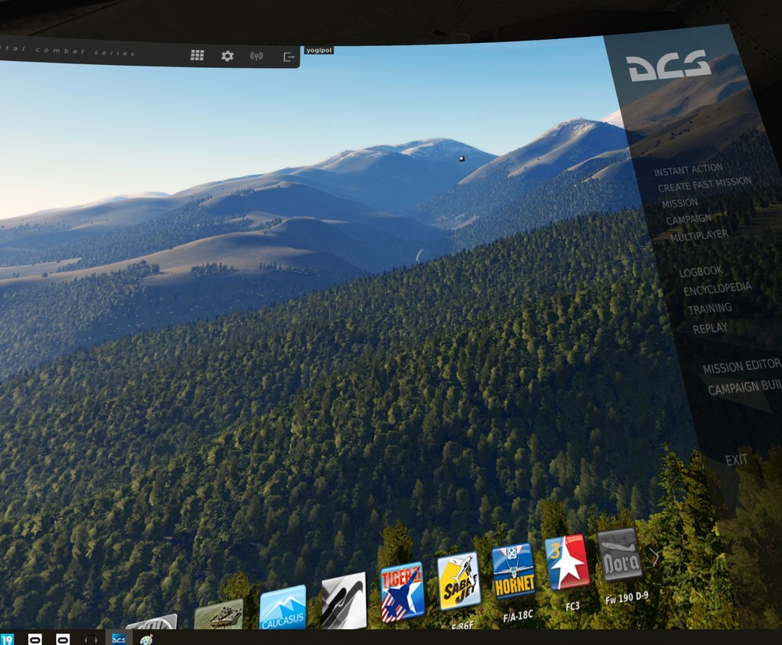Select the Tiger II module icon
Screen dimensions: 782x645
pyautogui.click(x=402, y=592)
